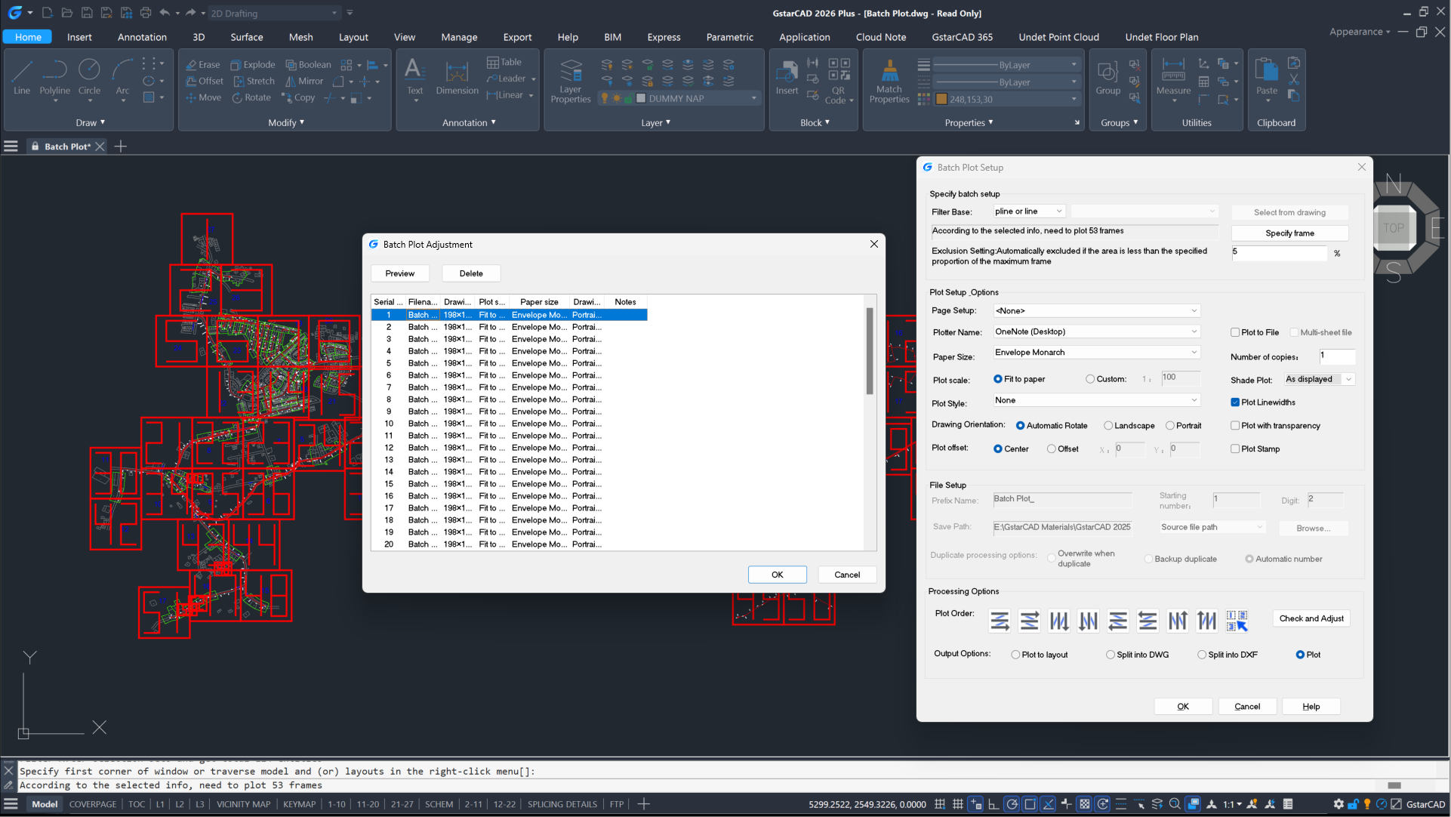Click the Match Properties icon
Viewport: 1451px width, 817px height.
coord(889,72)
